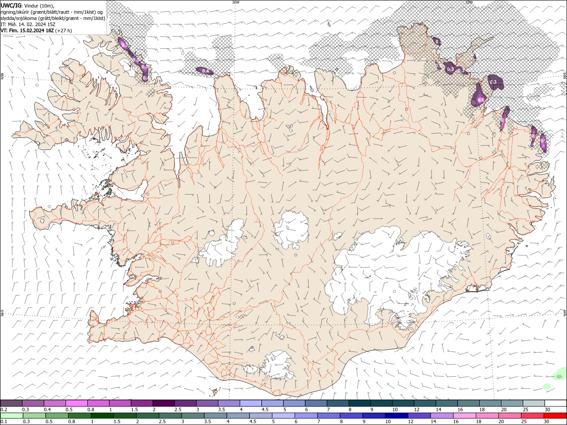
Task: Click the isolated 0.4 snow patch off the north coast
Action: [x=205, y=71]
